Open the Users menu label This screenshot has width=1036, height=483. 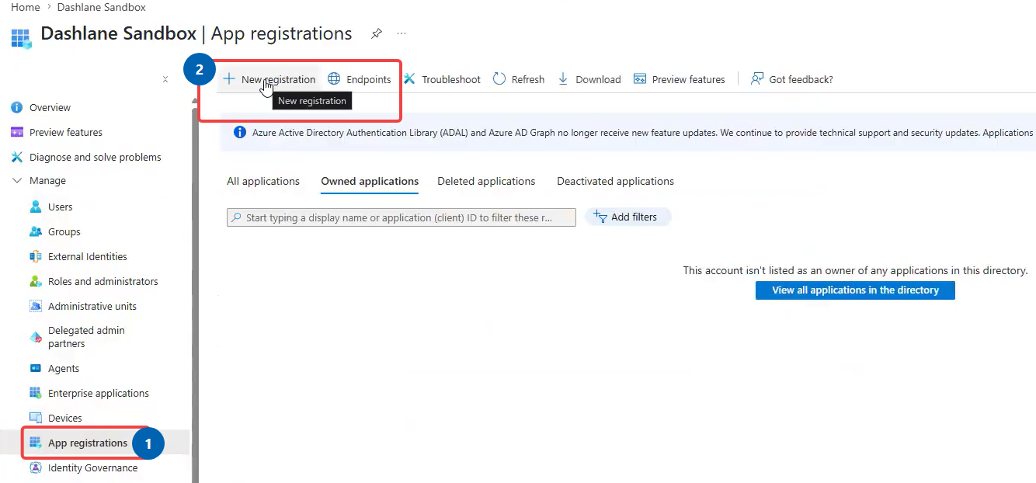(x=60, y=207)
